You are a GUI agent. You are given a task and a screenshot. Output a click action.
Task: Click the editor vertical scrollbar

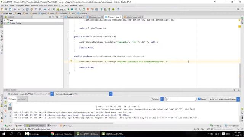click(x=239, y=75)
